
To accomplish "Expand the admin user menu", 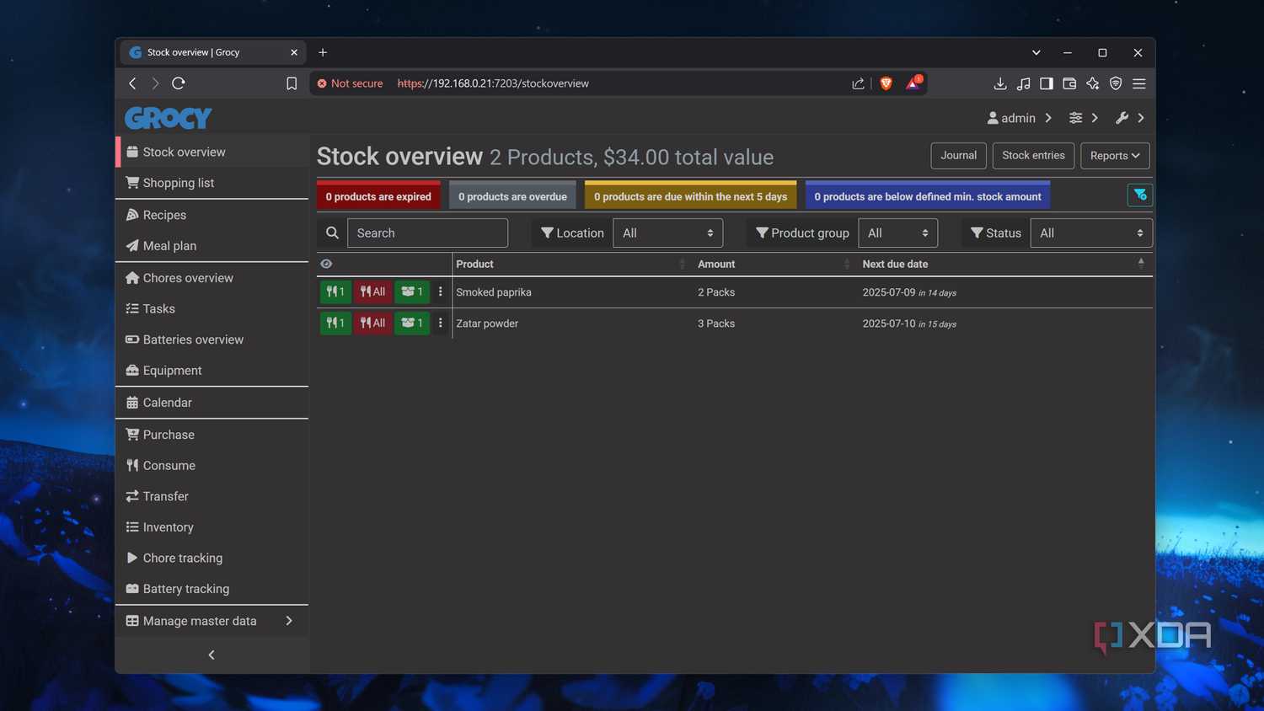I will pyautogui.click(x=1020, y=118).
